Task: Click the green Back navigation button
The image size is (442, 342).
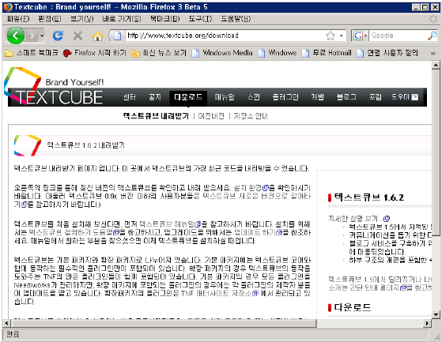Action: 15,36
